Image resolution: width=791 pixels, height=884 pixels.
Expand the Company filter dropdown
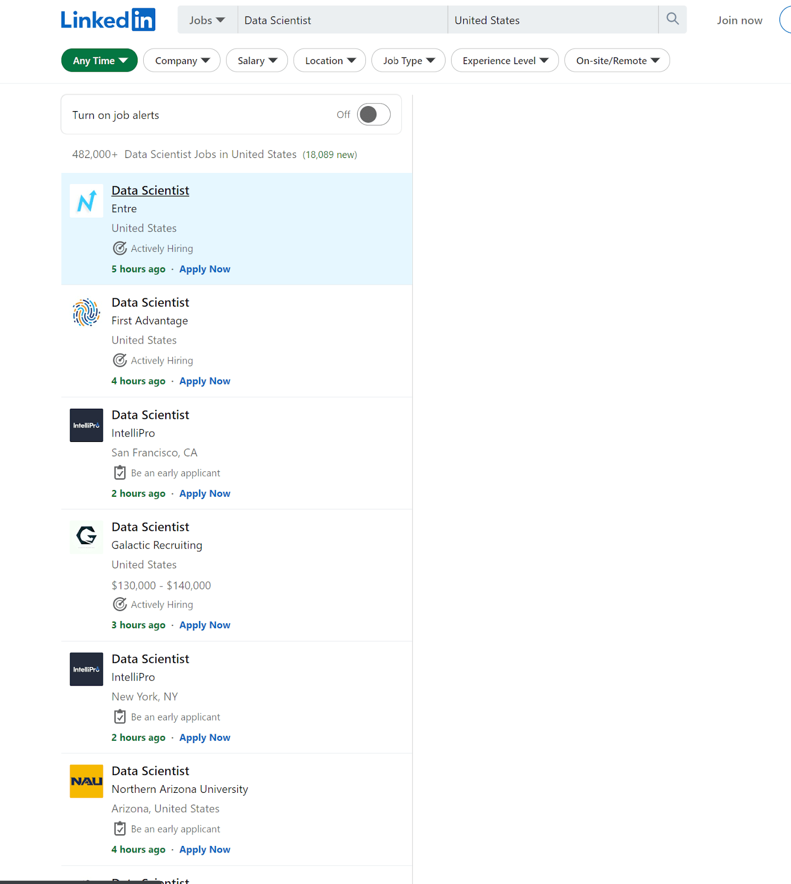pyautogui.click(x=182, y=60)
